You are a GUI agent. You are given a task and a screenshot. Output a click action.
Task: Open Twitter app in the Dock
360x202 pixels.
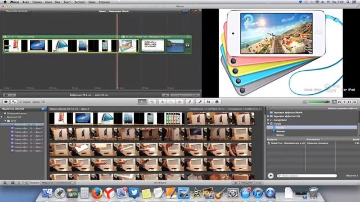(x=134, y=193)
